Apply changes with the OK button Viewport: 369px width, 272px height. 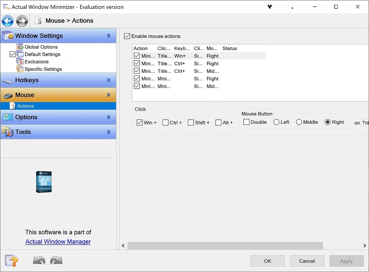(267, 261)
